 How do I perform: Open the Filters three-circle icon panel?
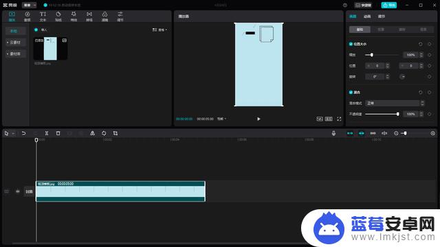click(x=104, y=16)
